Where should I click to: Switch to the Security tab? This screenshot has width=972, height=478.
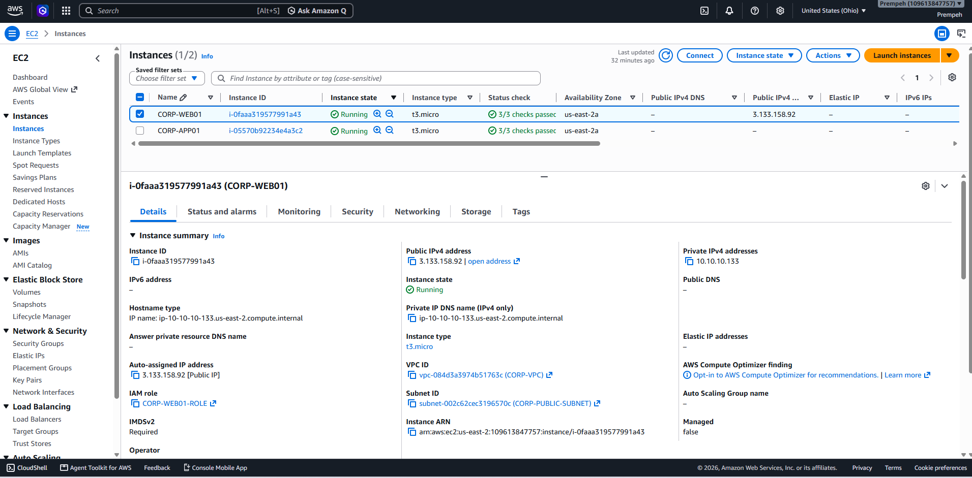coord(358,212)
